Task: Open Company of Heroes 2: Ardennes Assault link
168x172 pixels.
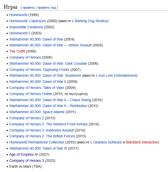Action: (41, 130)
